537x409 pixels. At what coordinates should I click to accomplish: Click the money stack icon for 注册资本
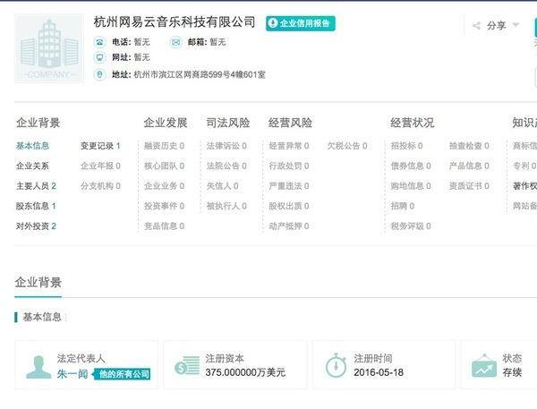tap(187, 366)
